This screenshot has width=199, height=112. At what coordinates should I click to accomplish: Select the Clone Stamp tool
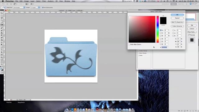point(2,33)
